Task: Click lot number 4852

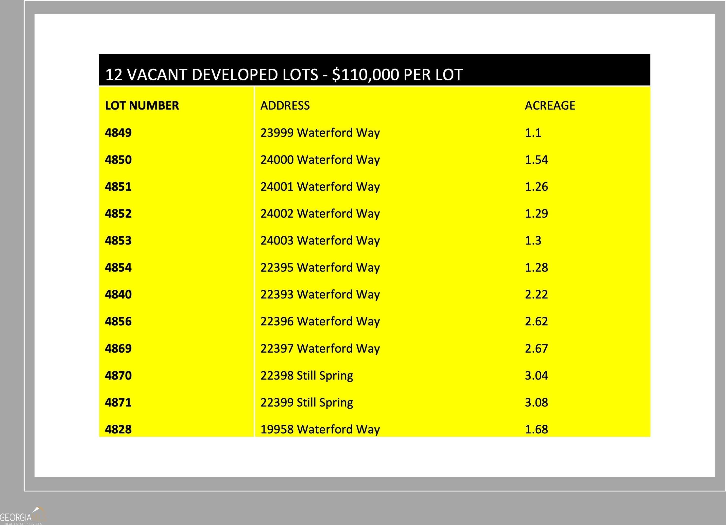Action: coord(118,213)
